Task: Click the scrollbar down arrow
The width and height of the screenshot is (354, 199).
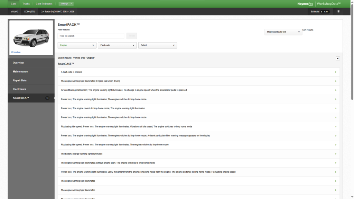Action: (x=352, y=197)
